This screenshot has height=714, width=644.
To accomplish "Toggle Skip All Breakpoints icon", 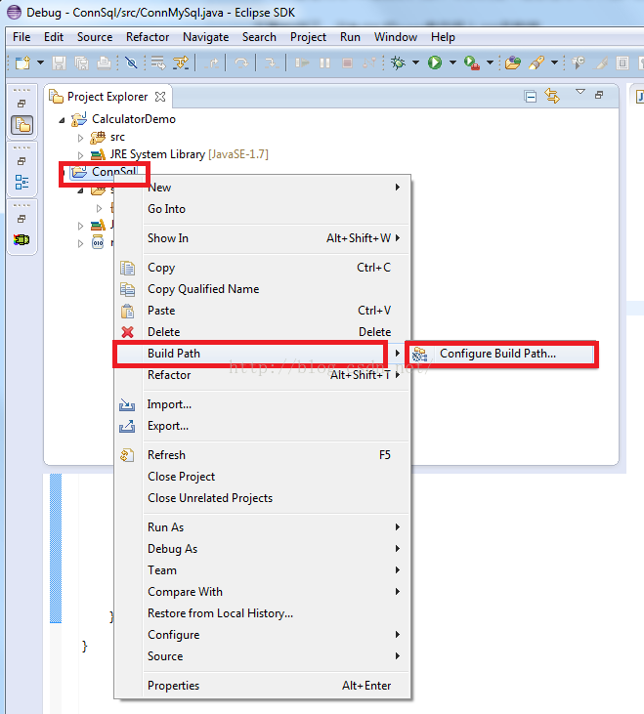I will click(131, 63).
